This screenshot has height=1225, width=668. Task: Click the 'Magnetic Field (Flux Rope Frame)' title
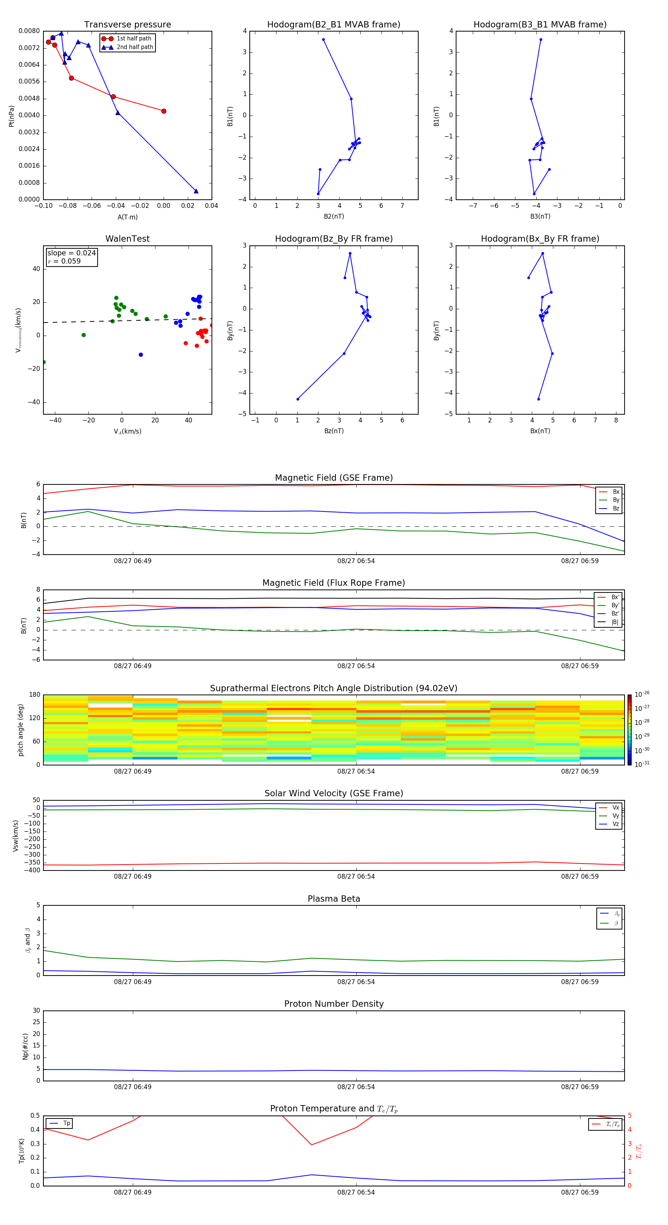click(334, 583)
